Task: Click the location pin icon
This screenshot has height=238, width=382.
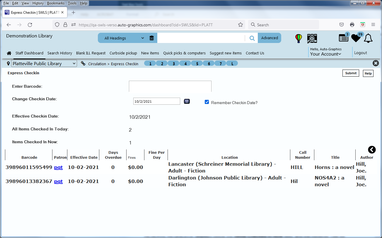Action: coord(8,63)
